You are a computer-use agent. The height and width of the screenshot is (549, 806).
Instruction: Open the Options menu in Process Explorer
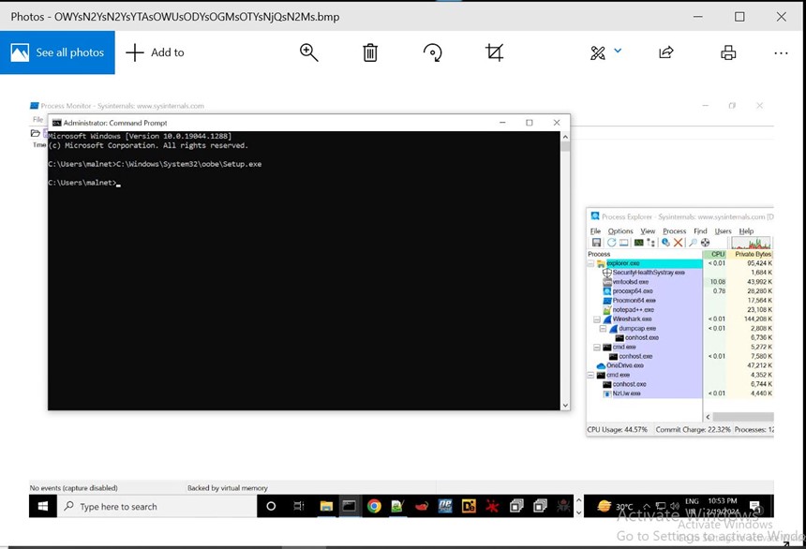point(619,230)
